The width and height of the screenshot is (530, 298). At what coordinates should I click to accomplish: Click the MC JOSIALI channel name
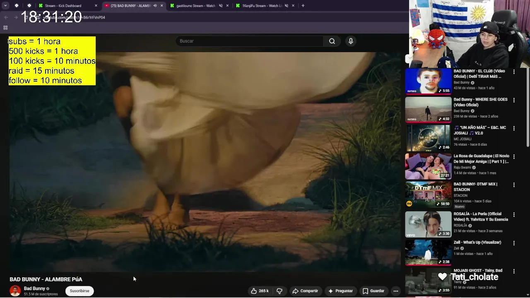[463, 139]
